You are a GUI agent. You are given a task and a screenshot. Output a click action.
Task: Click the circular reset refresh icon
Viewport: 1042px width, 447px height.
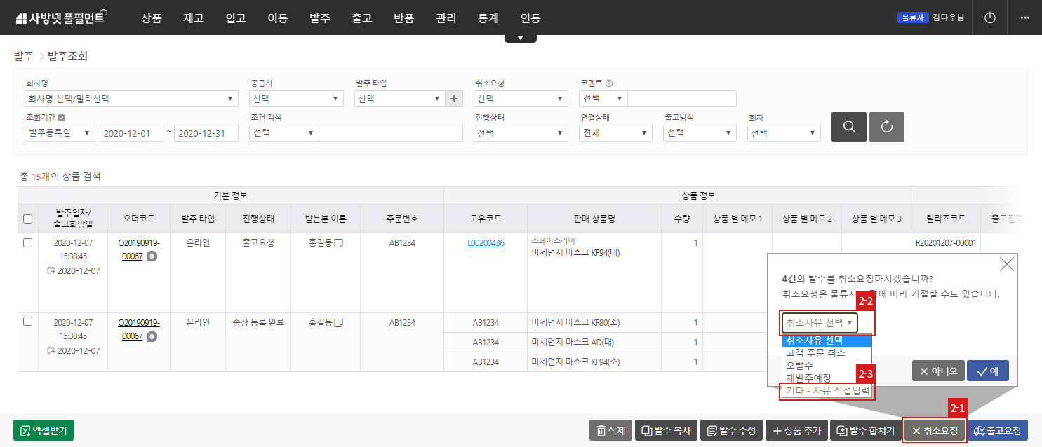(x=886, y=127)
